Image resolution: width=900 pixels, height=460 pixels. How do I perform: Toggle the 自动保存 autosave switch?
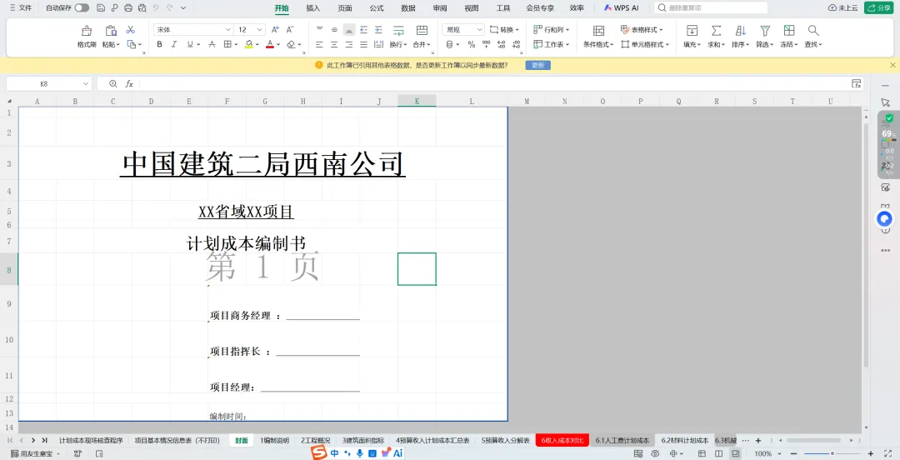82,8
